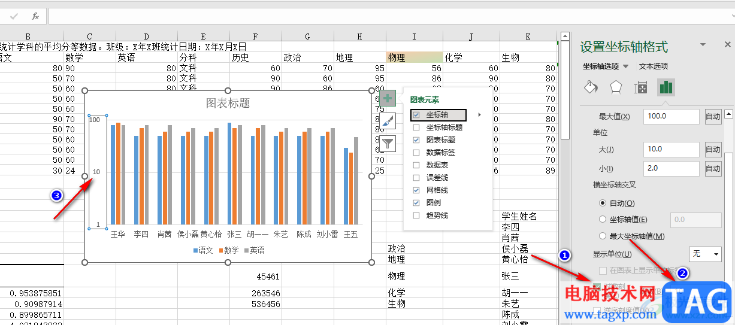Select the 坐标轴值(E) radio button
735x325 pixels.
(x=603, y=220)
